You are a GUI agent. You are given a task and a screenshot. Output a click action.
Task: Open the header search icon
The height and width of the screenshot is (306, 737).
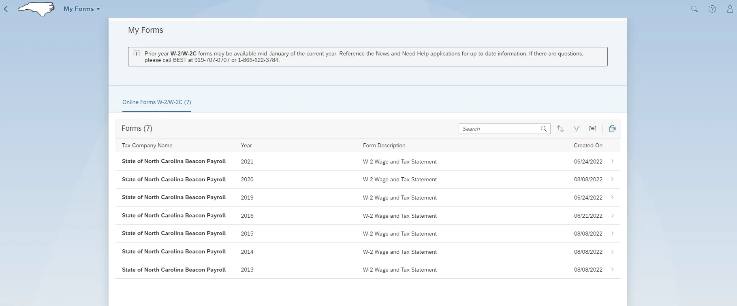(x=694, y=9)
